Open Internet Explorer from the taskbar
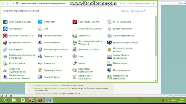The width and height of the screenshot is (186, 104). tap(6, 100)
